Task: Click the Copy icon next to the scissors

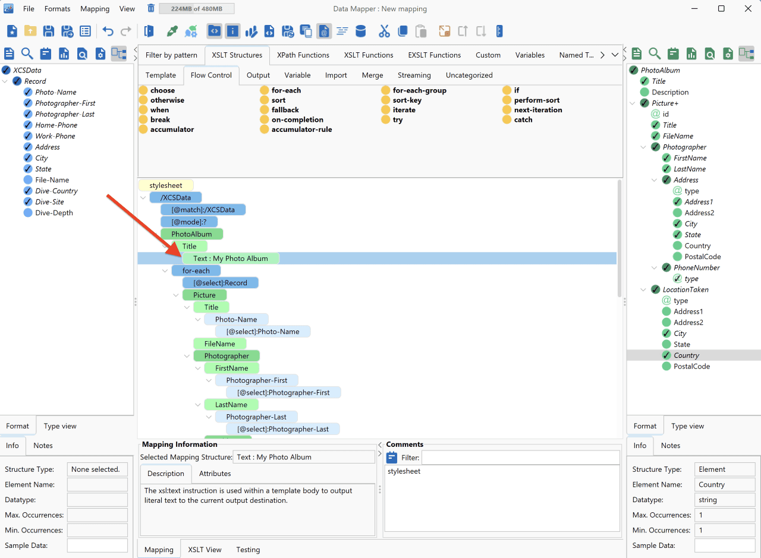Action: [x=402, y=31]
